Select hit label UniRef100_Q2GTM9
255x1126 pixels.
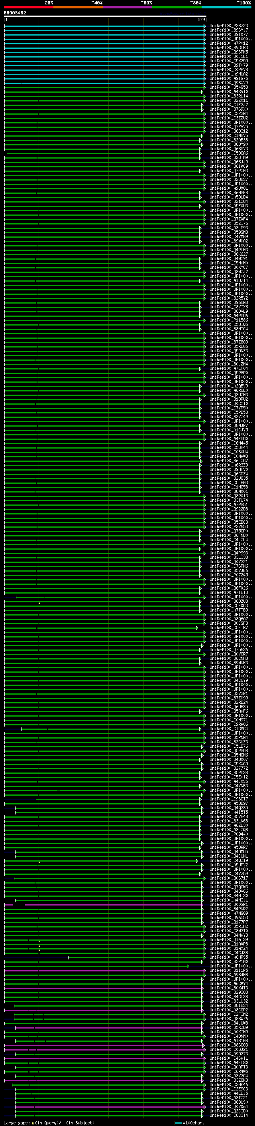[x=228, y=157]
